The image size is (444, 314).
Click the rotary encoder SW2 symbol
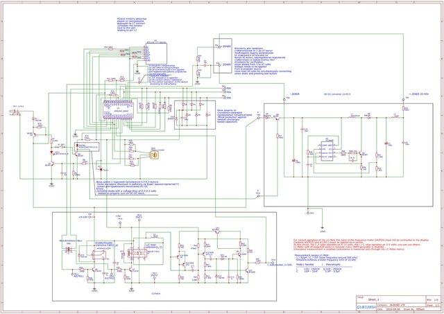pyautogui.click(x=155, y=155)
